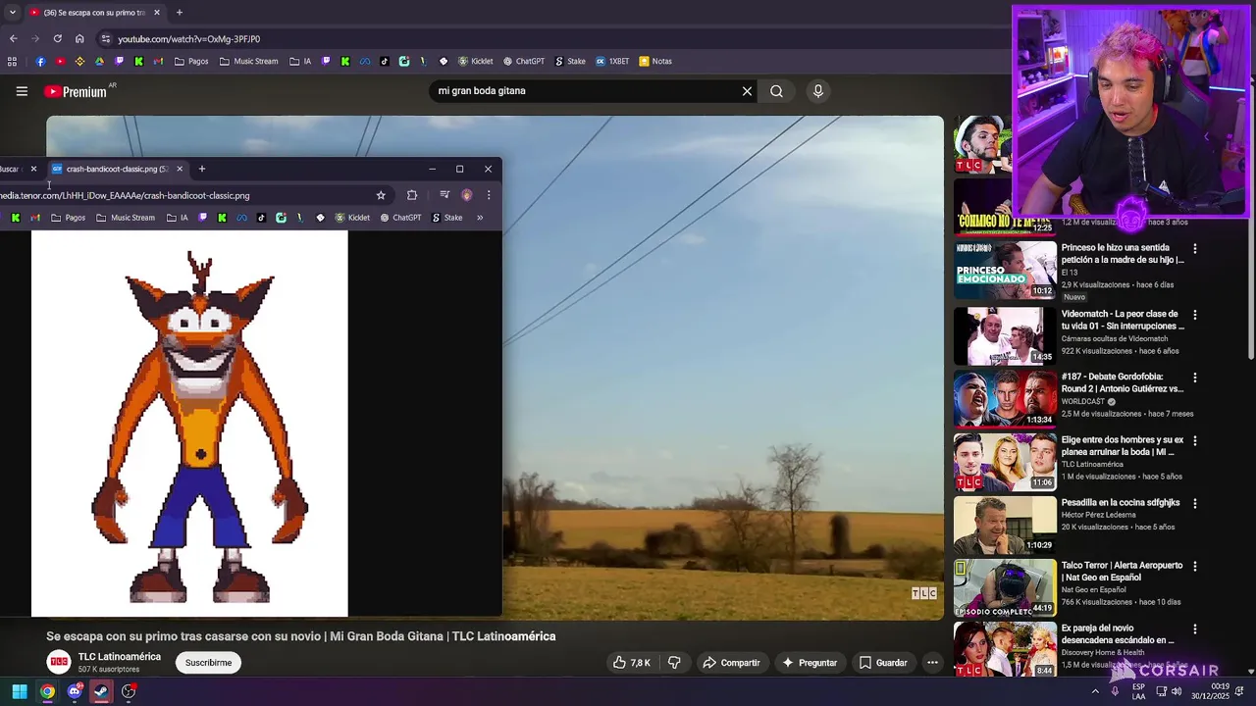The height and width of the screenshot is (706, 1256).
Task: Click the tenor window address bar URL
Action: point(125,195)
